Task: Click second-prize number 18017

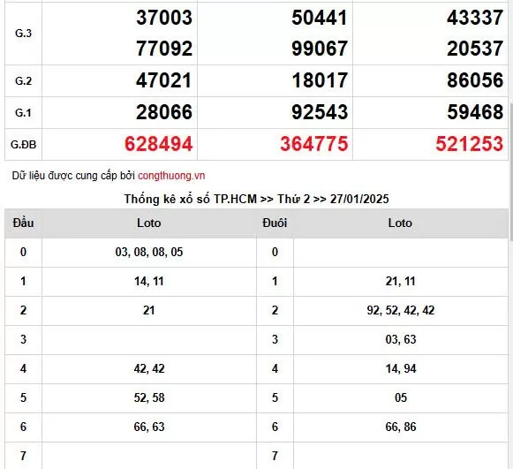Action: [x=320, y=80]
